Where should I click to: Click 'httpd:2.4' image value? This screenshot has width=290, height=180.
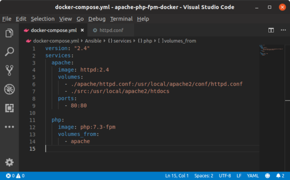click(x=94, y=70)
